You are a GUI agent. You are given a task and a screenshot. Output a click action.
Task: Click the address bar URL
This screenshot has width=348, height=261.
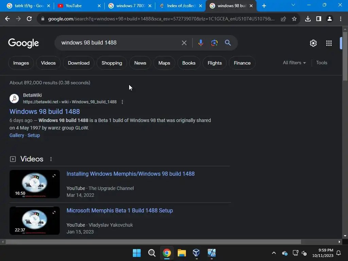point(161,19)
